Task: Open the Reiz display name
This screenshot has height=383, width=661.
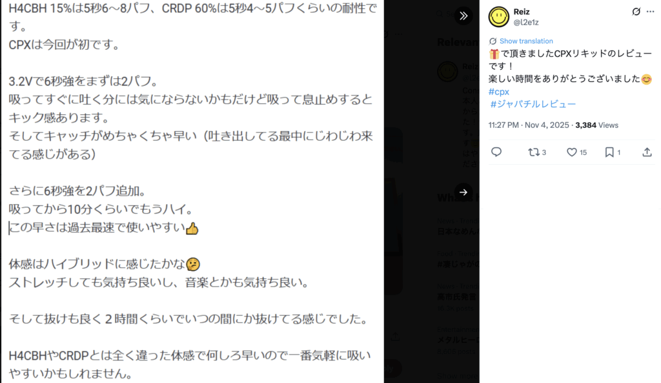Action: [522, 12]
